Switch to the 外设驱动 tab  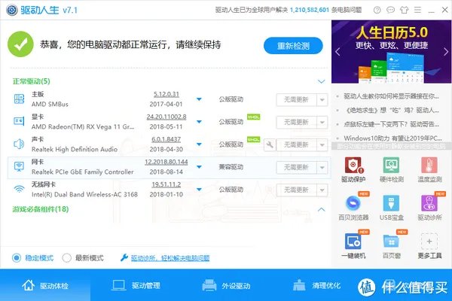226,285
